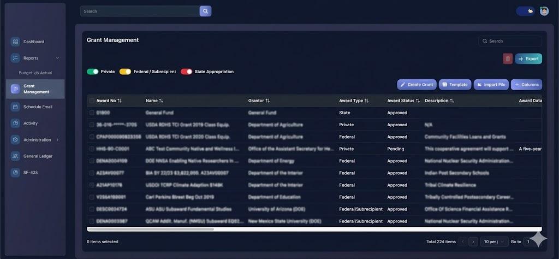Check the University of Arizona row checkbox
559x259 pixels.
click(92, 209)
